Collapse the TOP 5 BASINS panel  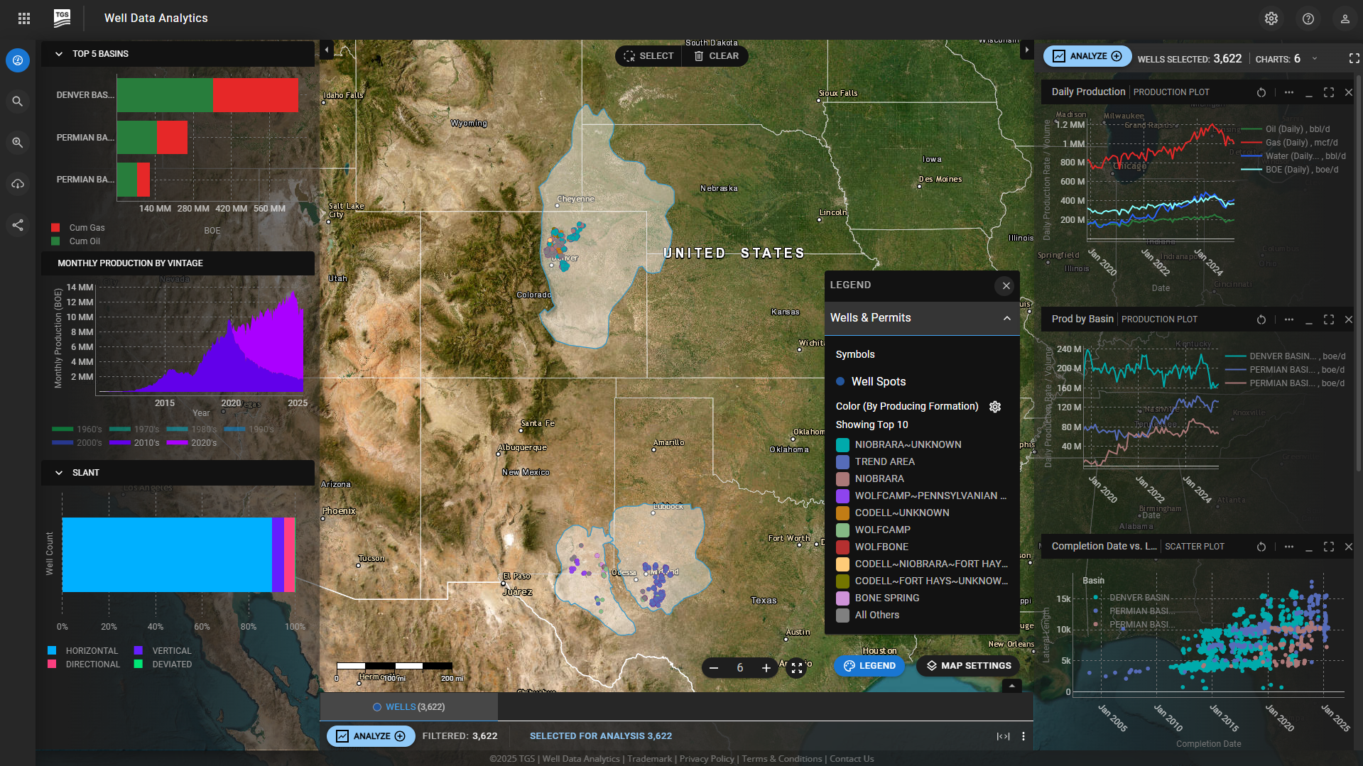pos(59,54)
